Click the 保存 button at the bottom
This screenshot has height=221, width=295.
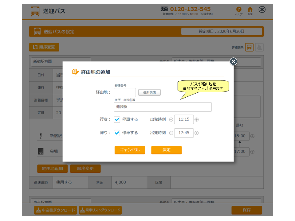pyautogui.click(x=246, y=210)
